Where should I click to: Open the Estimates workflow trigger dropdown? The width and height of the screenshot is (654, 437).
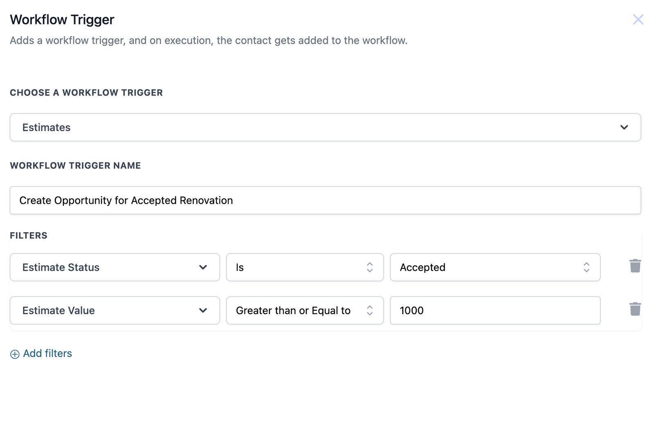tap(325, 127)
